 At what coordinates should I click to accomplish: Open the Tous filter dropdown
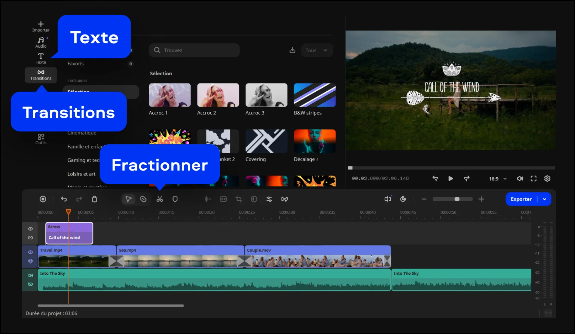[x=316, y=50]
